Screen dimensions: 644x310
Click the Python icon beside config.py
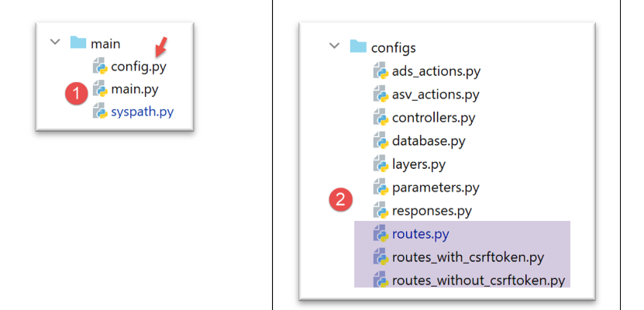[100, 67]
